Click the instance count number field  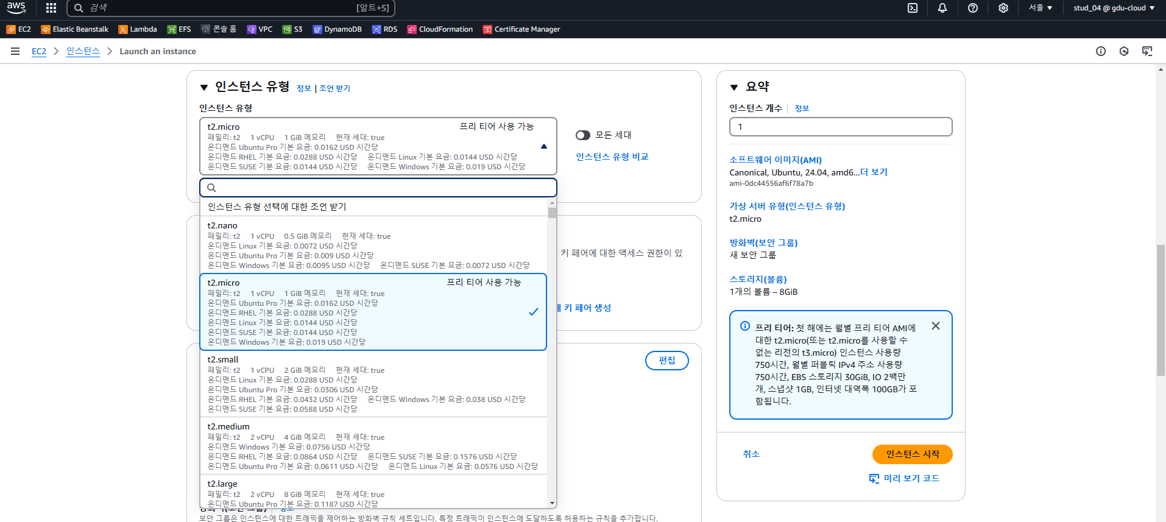point(841,127)
